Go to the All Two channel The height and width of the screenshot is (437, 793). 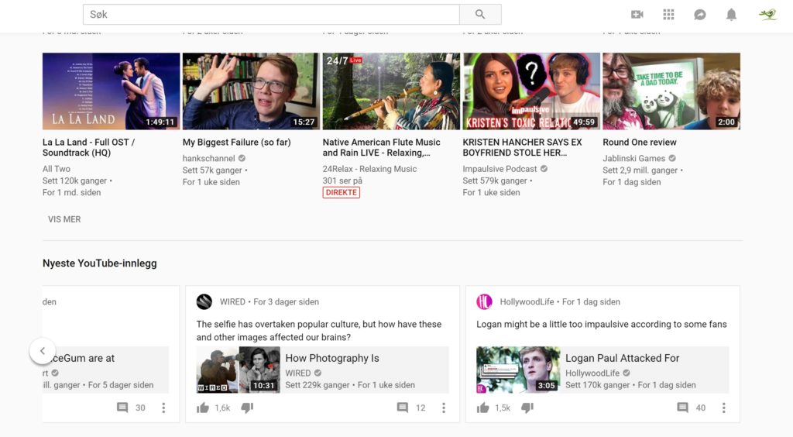[x=57, y=169]
